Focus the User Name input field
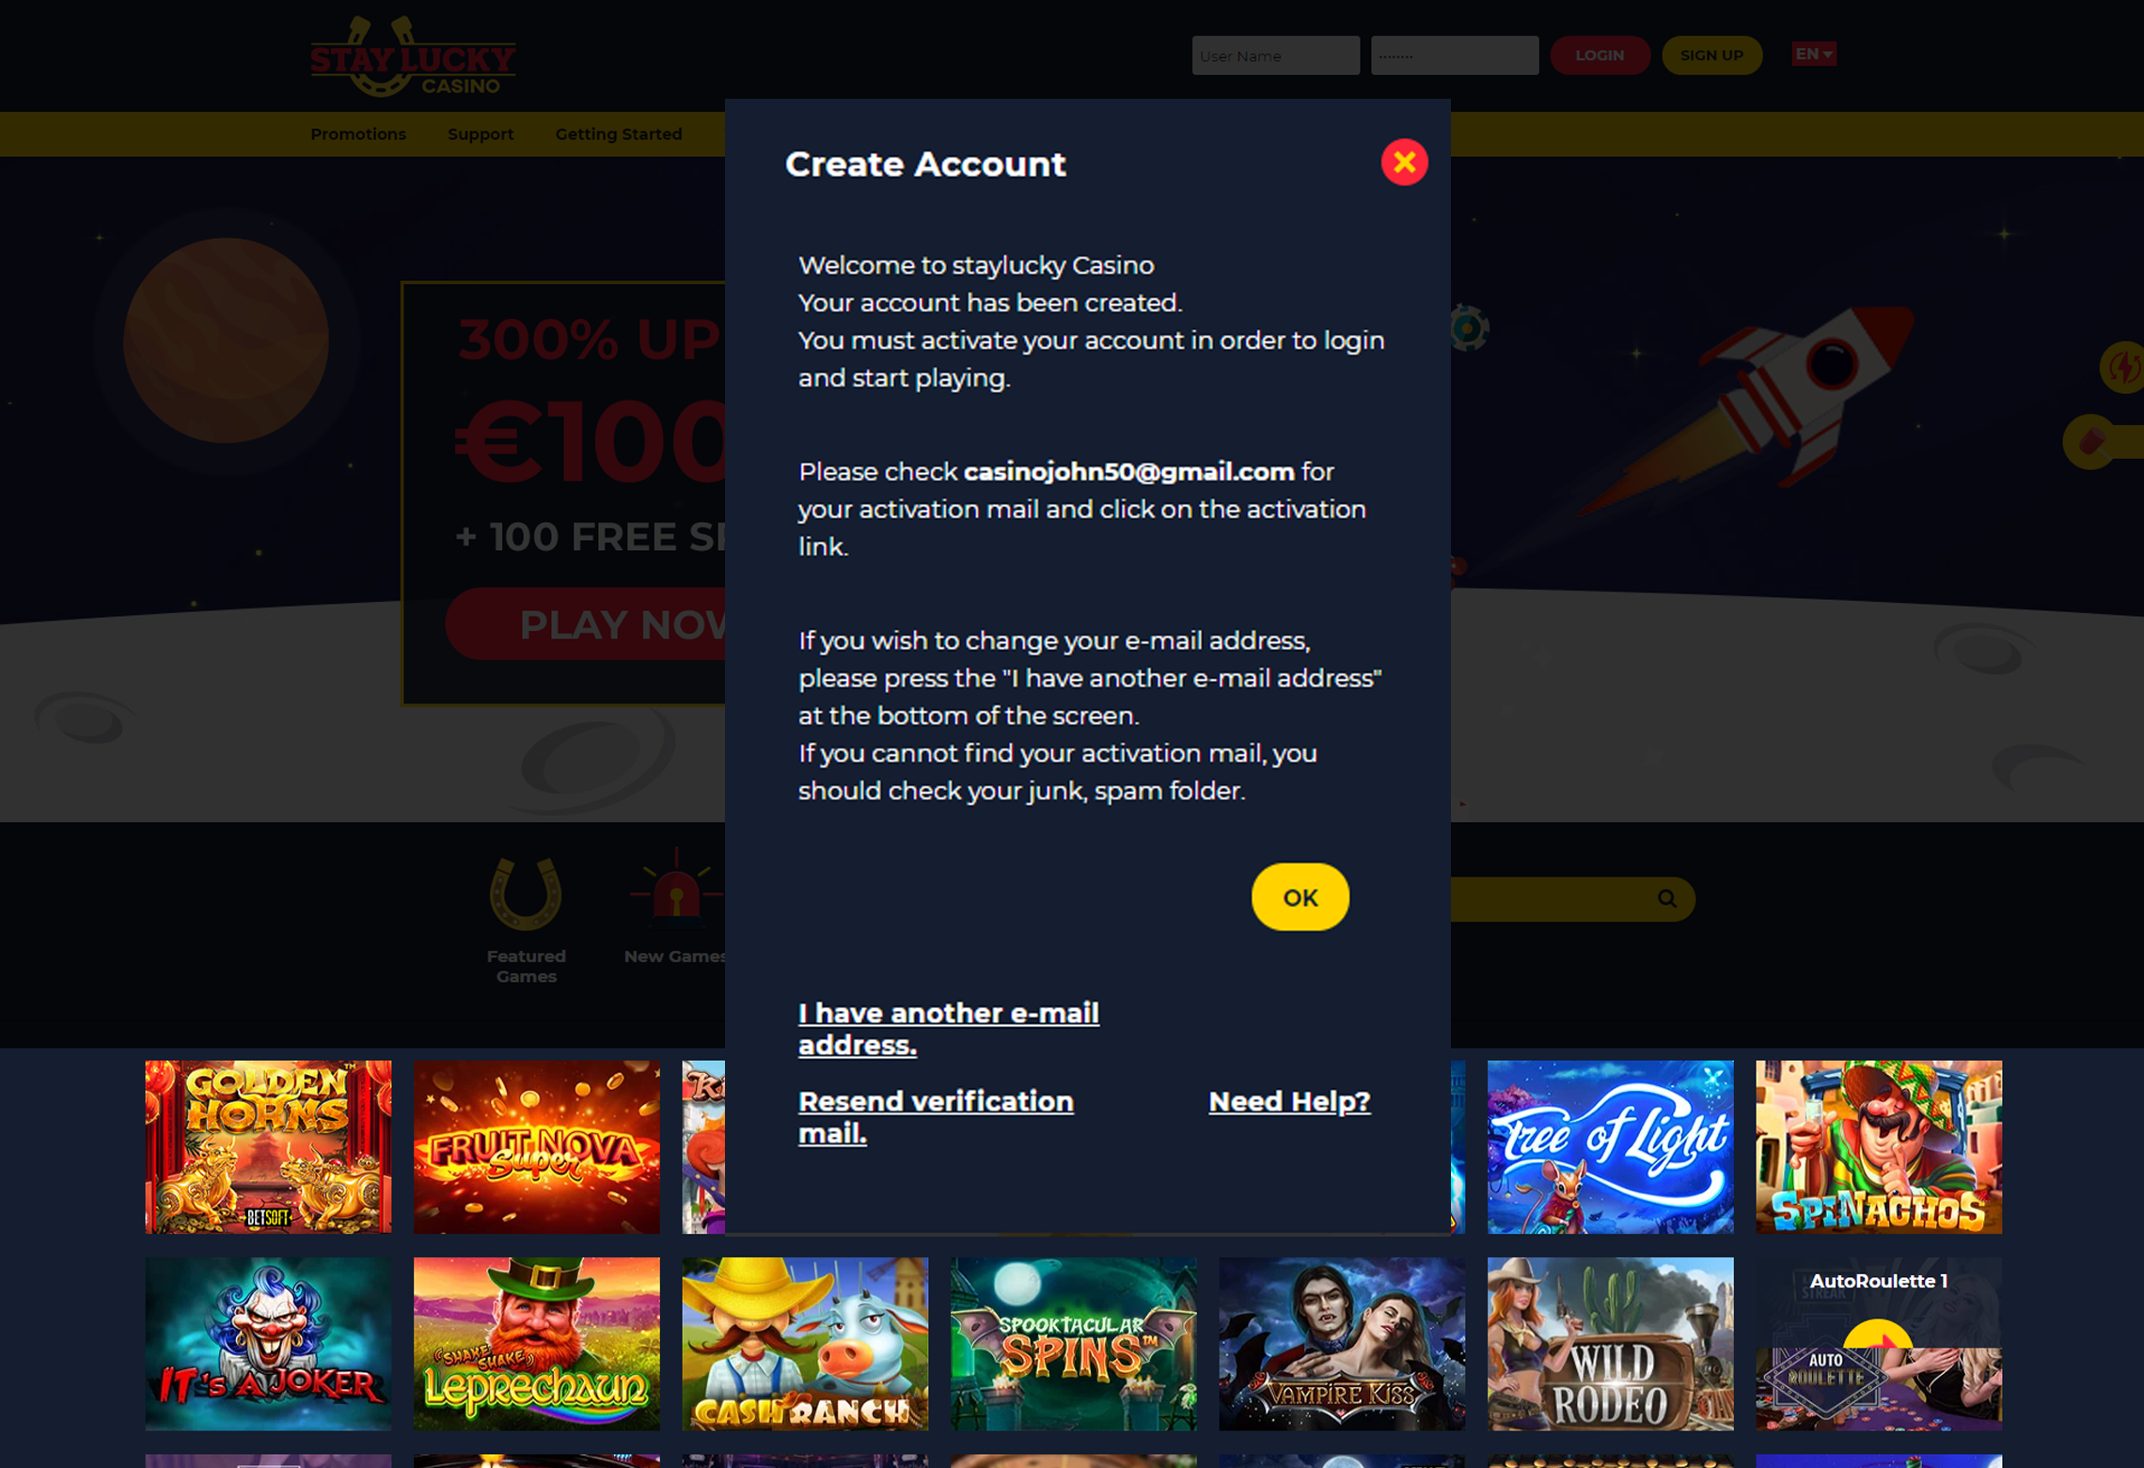 [x=1275, y=55]
